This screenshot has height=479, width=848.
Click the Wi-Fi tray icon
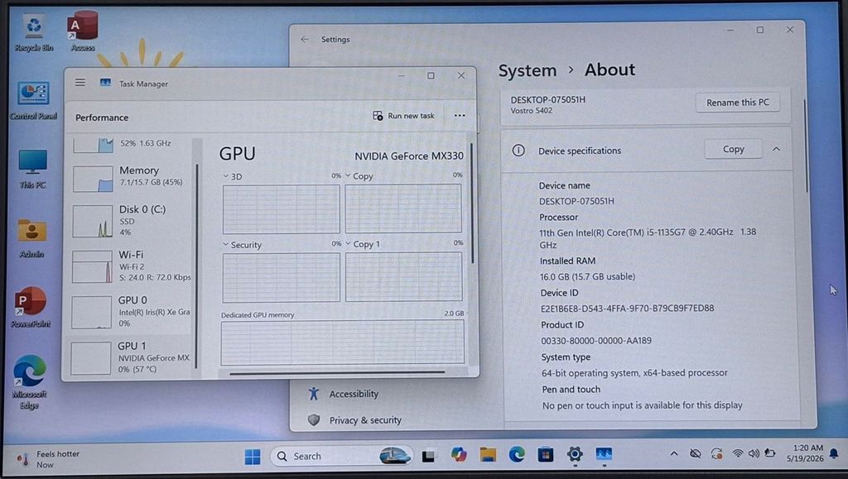(737, 453)
